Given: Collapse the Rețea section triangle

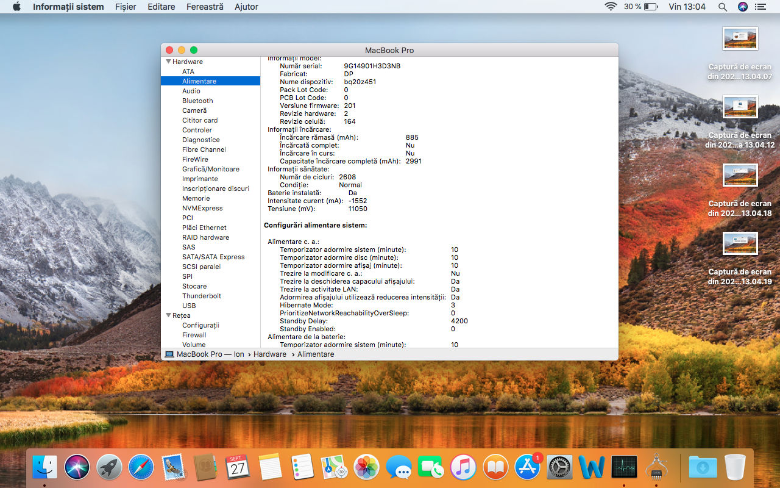Looking at the screenshot, I should 168,315.
